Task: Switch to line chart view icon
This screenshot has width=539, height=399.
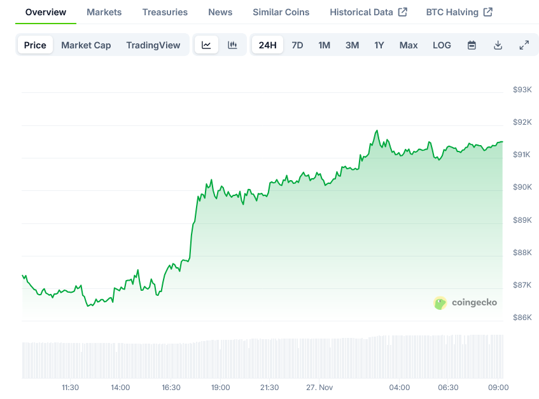Action: pyautogui.click(x=206, y=45)
